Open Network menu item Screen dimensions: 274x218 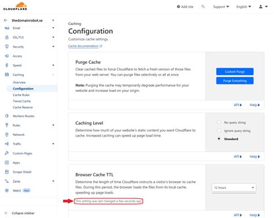[x=18, y=135]
